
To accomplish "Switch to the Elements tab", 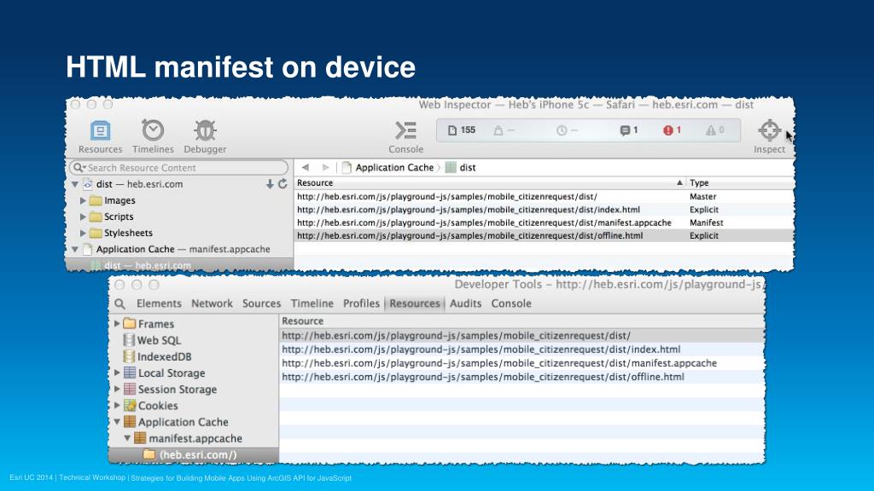I will [159, 303].
